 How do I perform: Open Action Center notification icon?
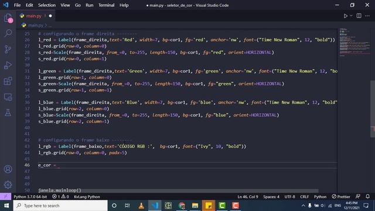pyautogui.click(x=366, y=206)
